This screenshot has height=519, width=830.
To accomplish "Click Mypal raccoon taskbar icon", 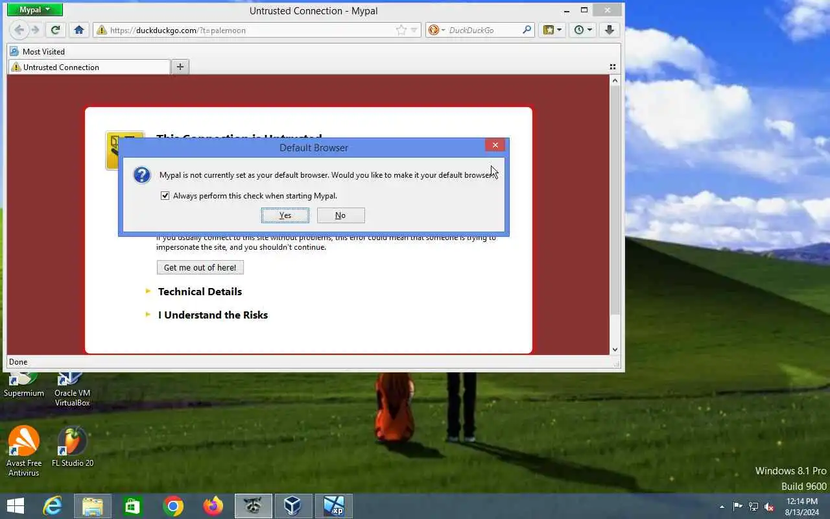I will click(253, 506).
